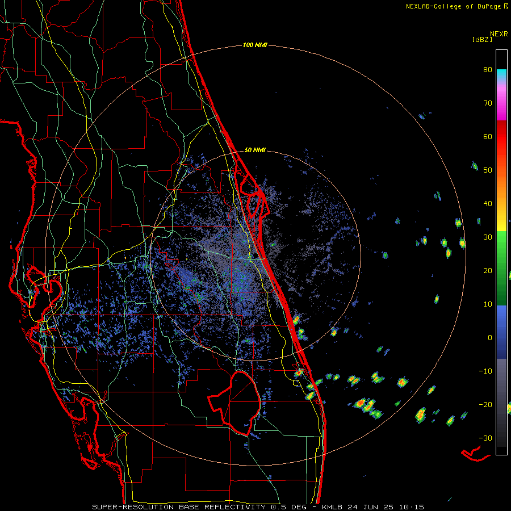Screen dimensions: 511x511
Task: Click the 30 dBZ tick label
Action: point(488,237)
